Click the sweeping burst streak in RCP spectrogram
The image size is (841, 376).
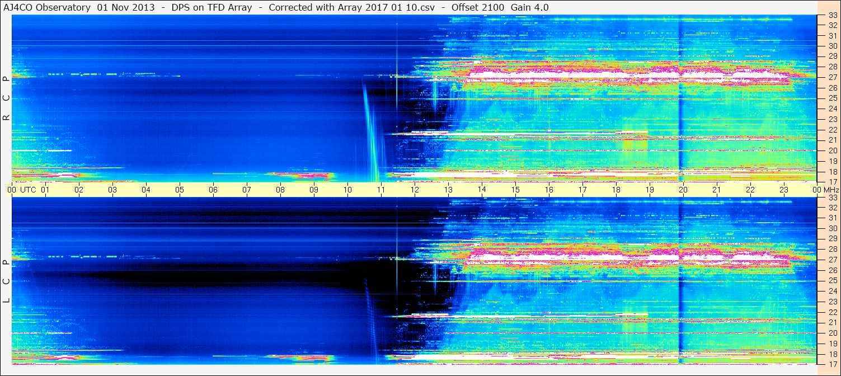(x=372, y=131)
